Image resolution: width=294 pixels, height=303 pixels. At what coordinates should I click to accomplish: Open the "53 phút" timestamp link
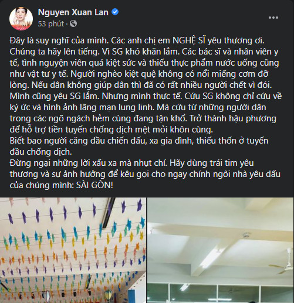tap(51, 24)
